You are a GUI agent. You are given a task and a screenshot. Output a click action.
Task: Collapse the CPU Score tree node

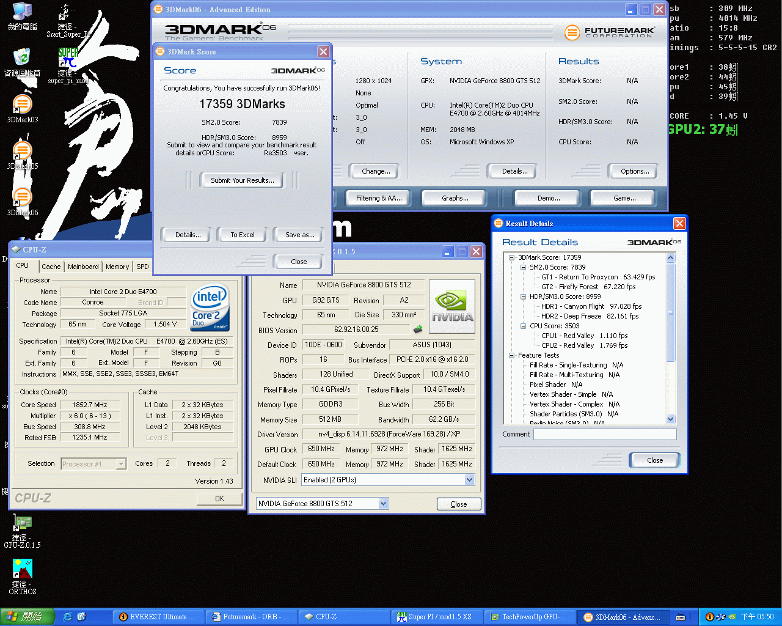click(523, 326)
